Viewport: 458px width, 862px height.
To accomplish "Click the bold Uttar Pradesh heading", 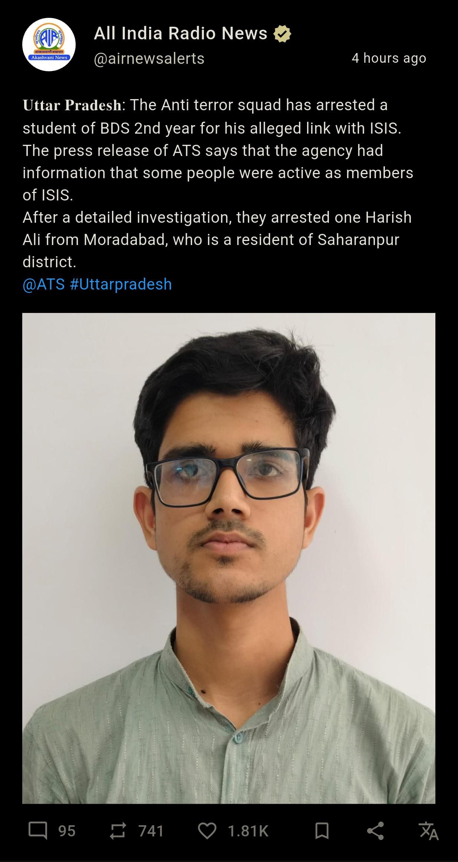I will coord(72,105).
